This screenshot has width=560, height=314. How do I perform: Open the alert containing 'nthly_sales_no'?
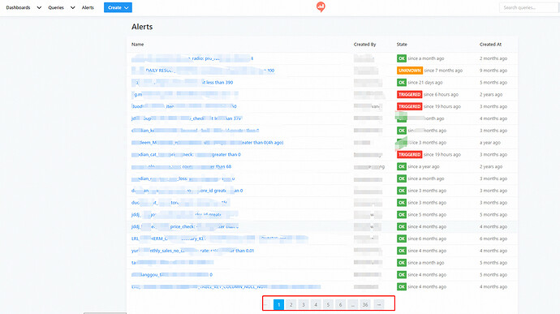(x=192, y=251)
